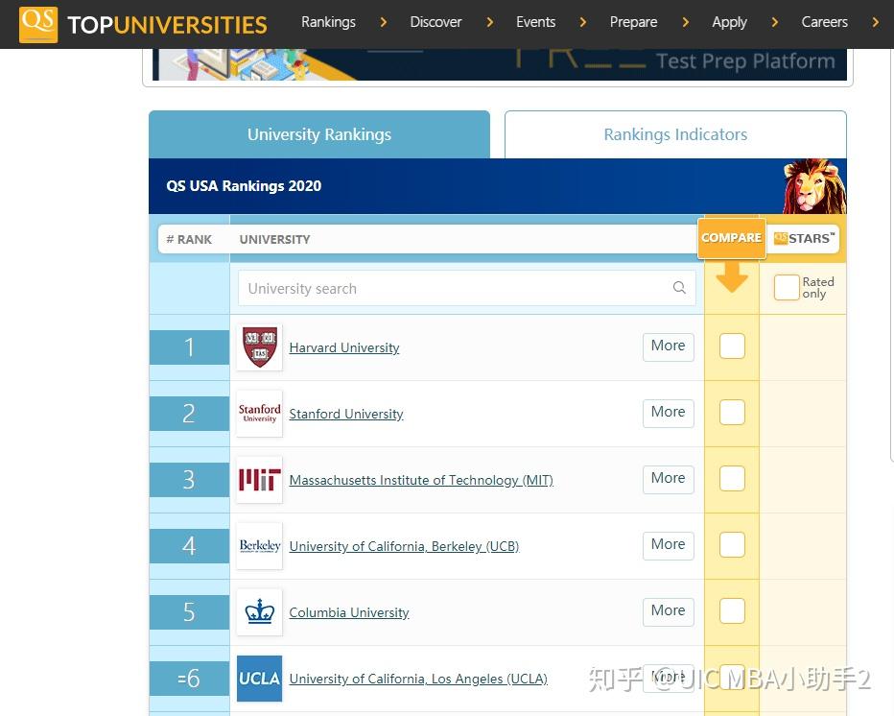Expand chevron next to Apply
This screenshot has width=894, height=716.
[x=774, y=22]
